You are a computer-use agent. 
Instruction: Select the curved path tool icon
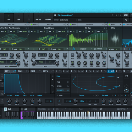click(126, 91)
